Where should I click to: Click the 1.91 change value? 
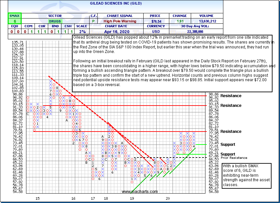pyautogui.click(x=180, y=21)
